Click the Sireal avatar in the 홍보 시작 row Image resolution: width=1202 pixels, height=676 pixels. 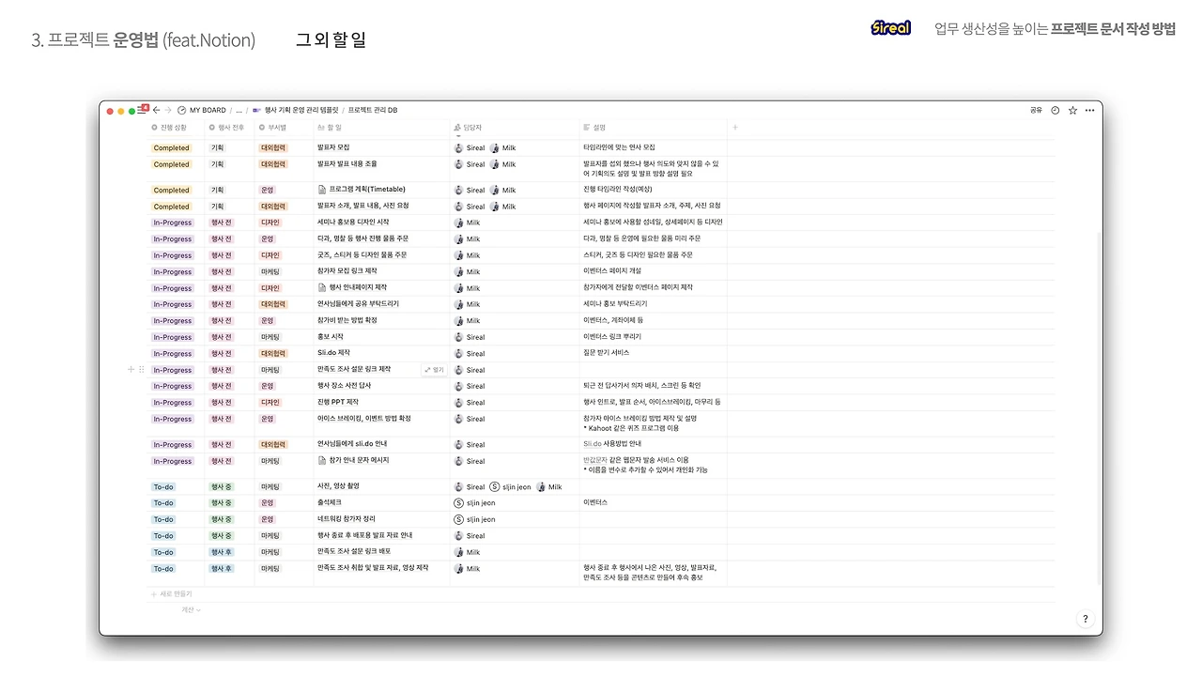[459, 337]
